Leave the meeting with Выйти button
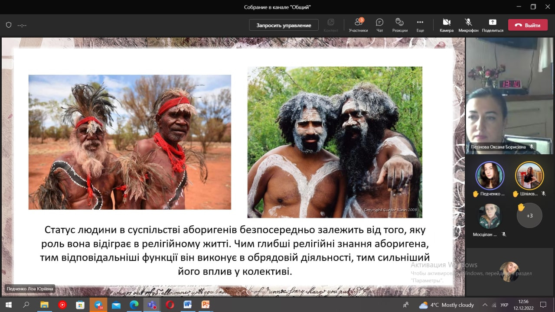Image resolution: width=555 pixels, height=312 pixels. (528, 25)
